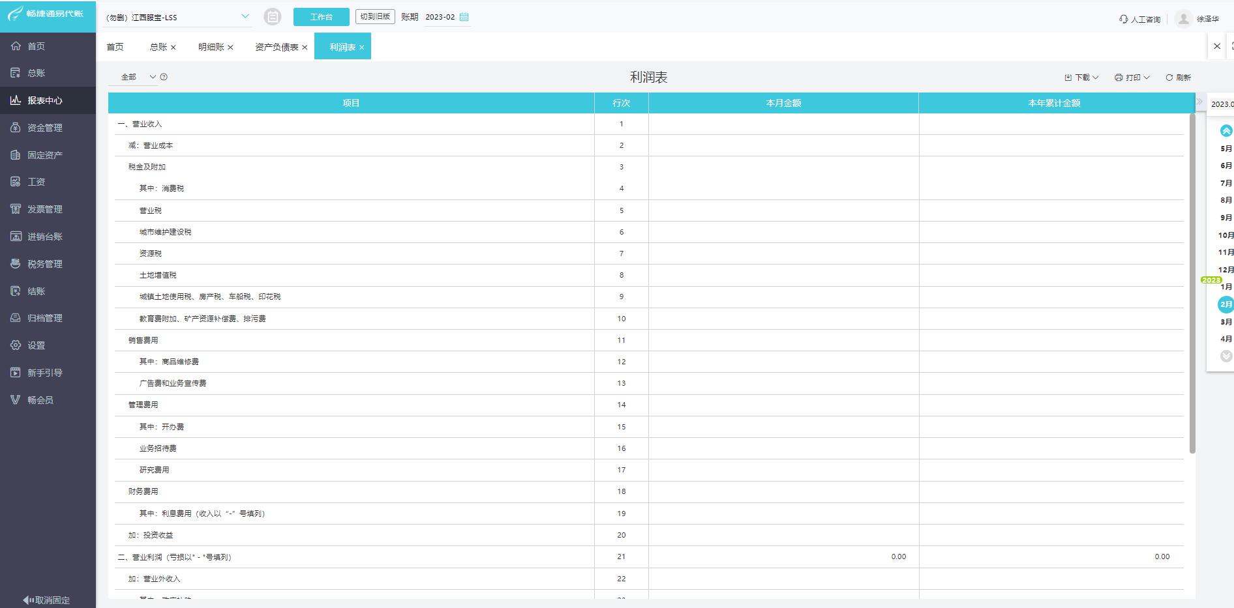
Task: Click the calendar icon beside 账期 2023-02
Action: pyautogui.click(x=464, y=17)
